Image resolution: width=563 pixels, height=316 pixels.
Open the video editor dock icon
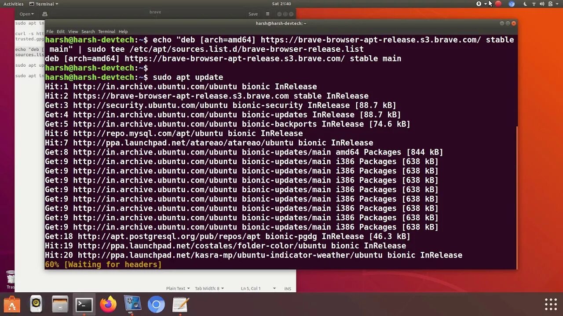[x=132, y=304]
